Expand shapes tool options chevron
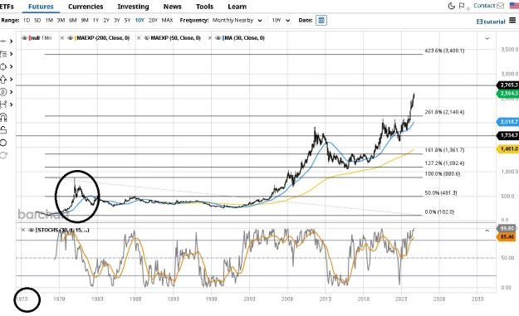Image resolution: width=519 pixels, height=316 pixels. tap(12, 66)
